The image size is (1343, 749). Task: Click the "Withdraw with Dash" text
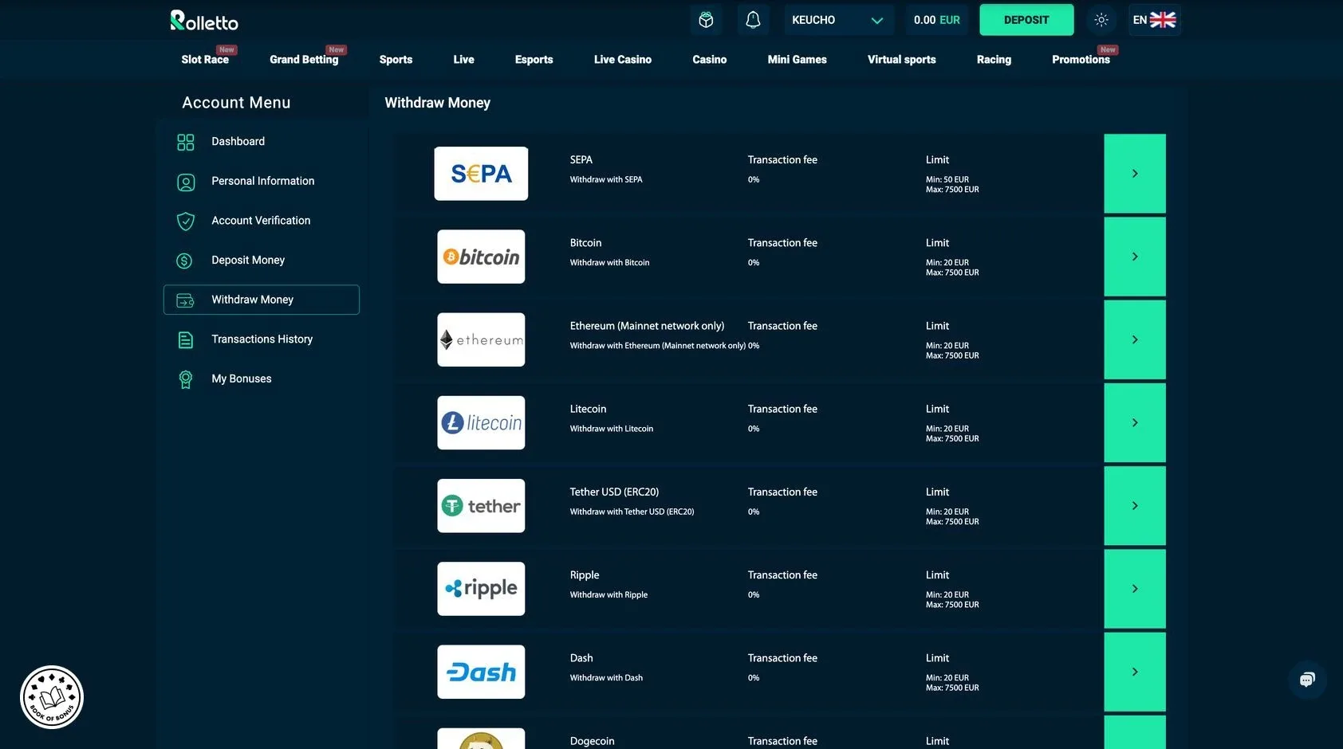[606, 678]
